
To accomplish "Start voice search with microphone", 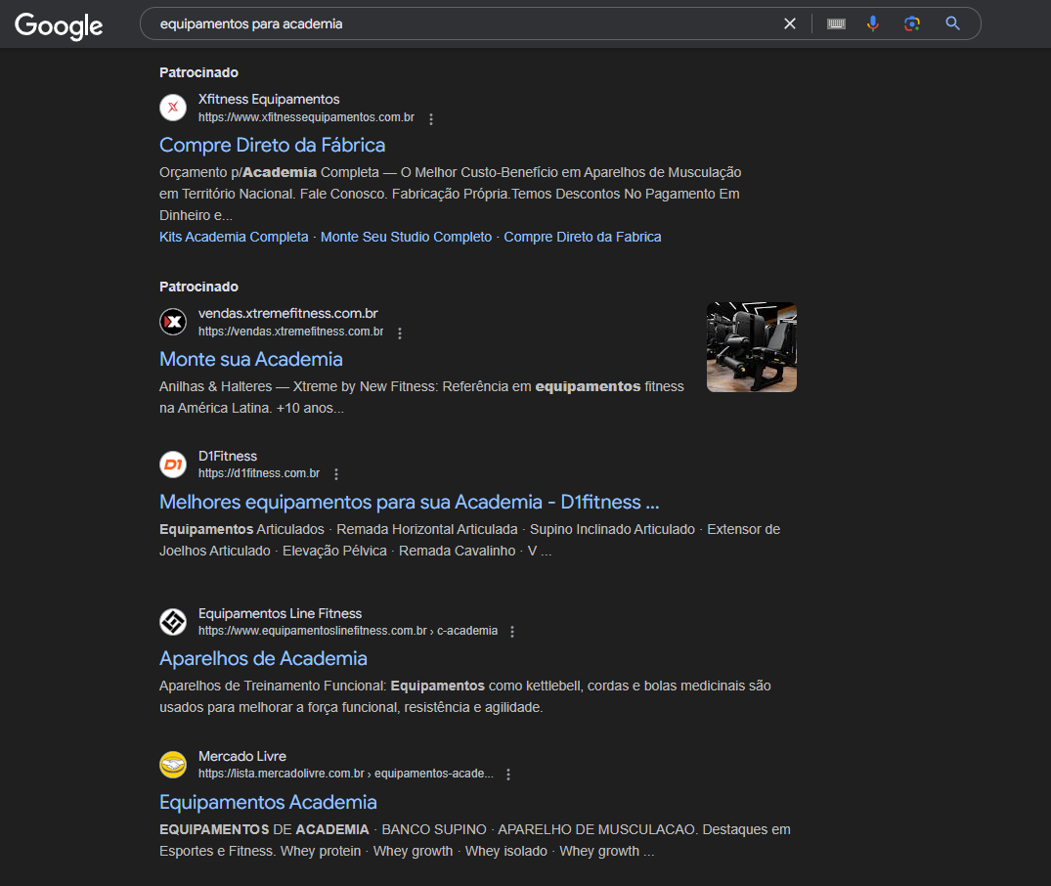I will 873,23.
